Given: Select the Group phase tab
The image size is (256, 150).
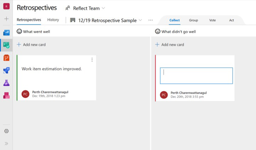Looking at the screenshot, I should coord(194,20).
